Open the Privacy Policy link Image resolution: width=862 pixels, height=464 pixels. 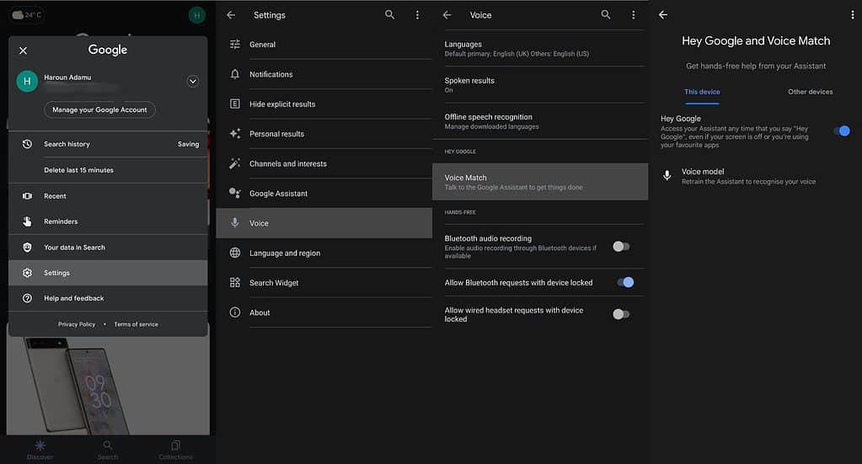coord(77,324)
